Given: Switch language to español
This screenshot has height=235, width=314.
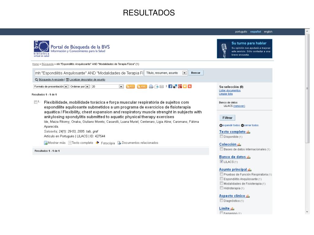Looking at the screenshot, I should click(255, 32).
